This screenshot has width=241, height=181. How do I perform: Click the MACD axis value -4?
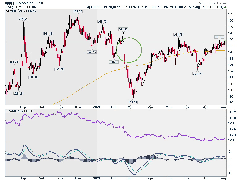229,173
